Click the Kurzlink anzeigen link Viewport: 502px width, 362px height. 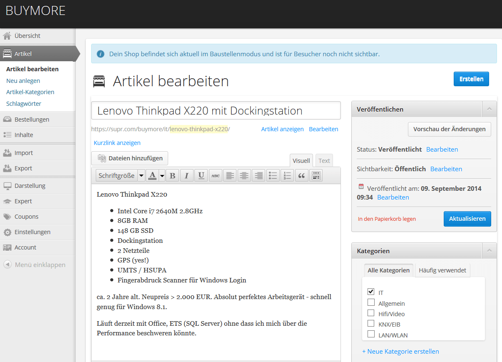click(117, 143)
